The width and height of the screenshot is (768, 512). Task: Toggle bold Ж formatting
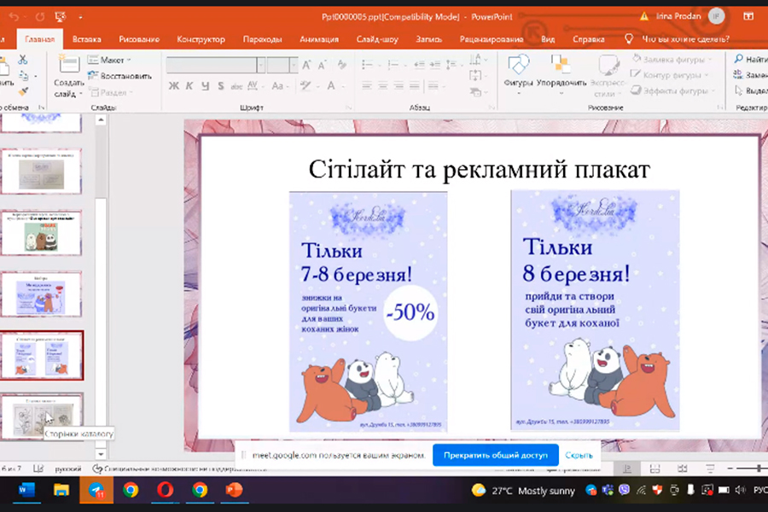(174, 85)
